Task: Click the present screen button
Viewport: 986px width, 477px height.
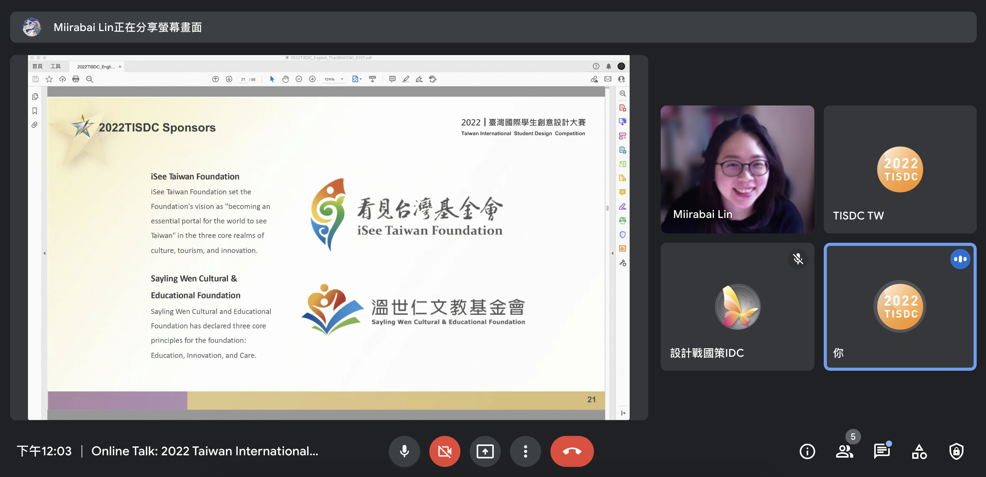Action: (x=485, y=451)
